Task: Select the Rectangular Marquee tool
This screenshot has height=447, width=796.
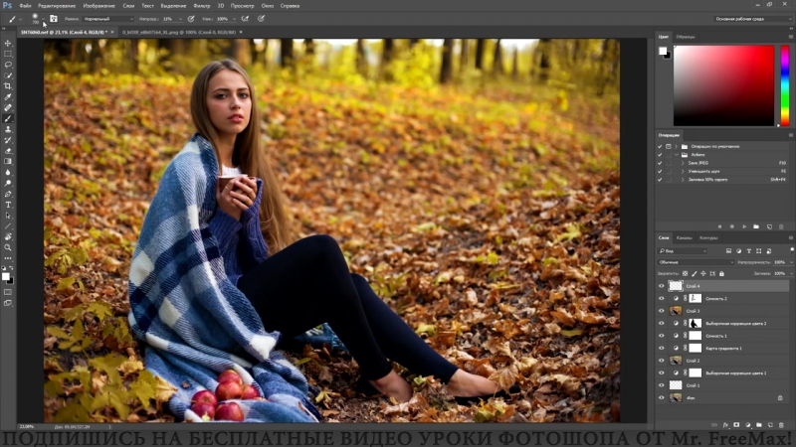Action: (x=8, y=54)
